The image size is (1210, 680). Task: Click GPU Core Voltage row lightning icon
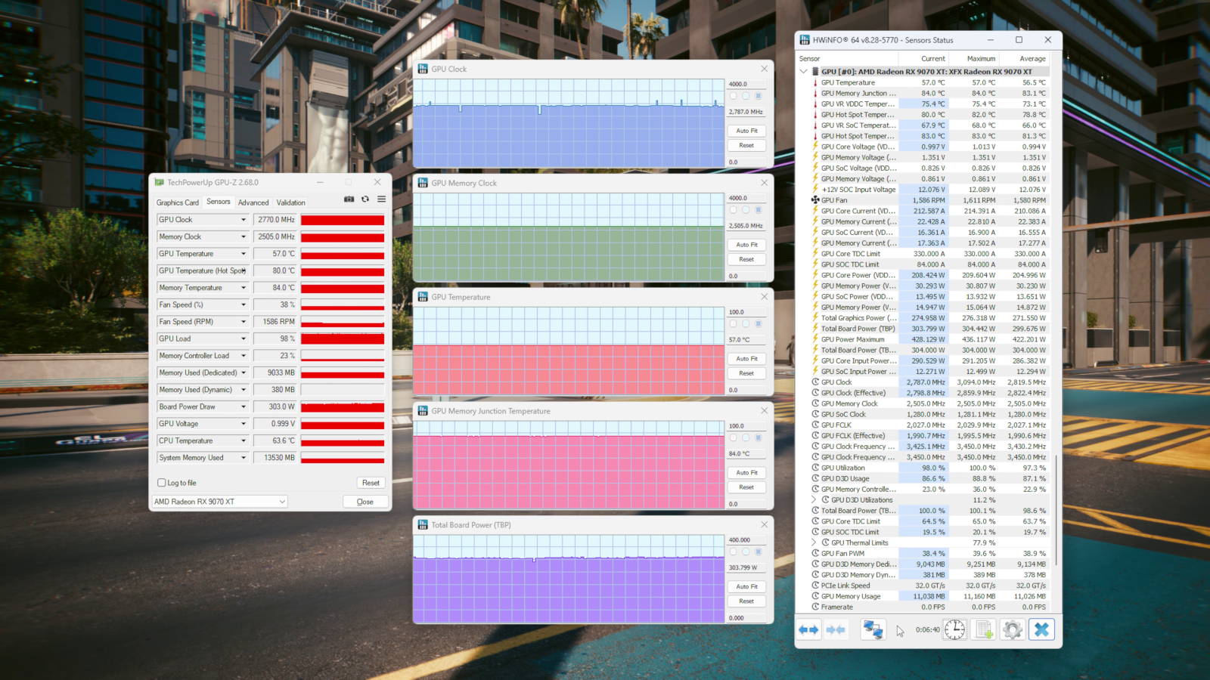815,147
